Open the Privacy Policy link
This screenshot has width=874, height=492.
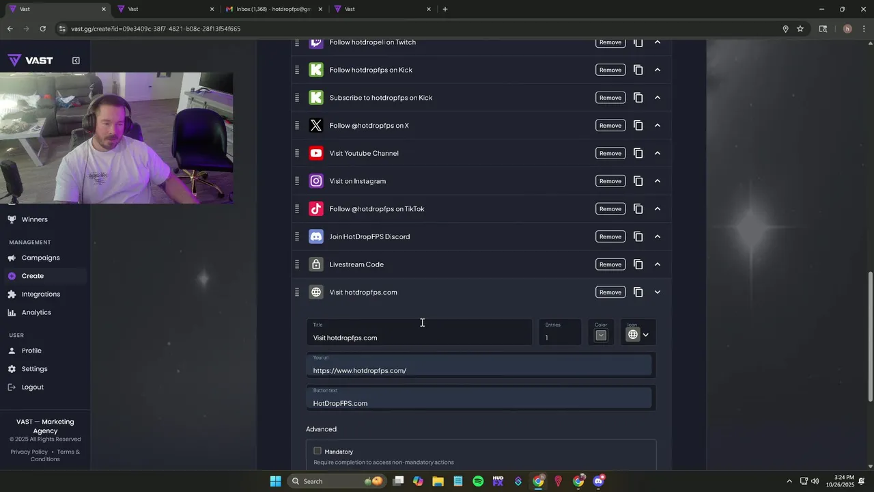(29, 452)
